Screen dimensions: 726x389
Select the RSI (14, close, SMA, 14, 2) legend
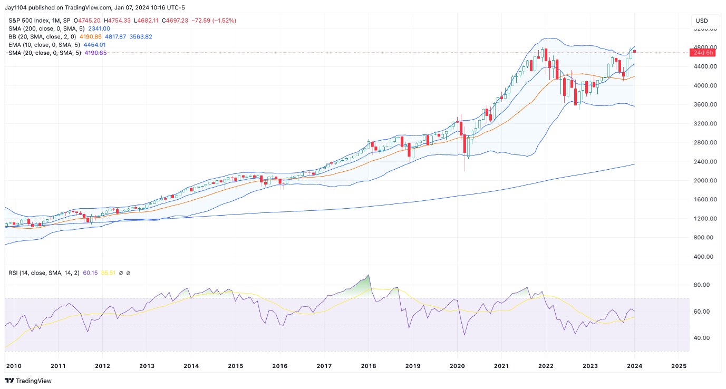click(x=44, y=273)
